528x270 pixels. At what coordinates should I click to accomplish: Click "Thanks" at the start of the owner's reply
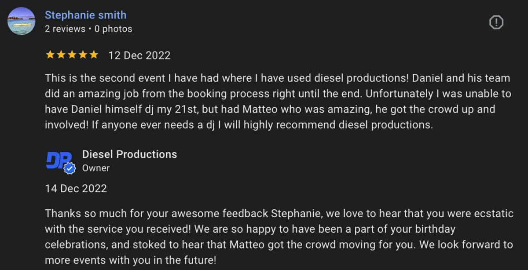[60, 214]
